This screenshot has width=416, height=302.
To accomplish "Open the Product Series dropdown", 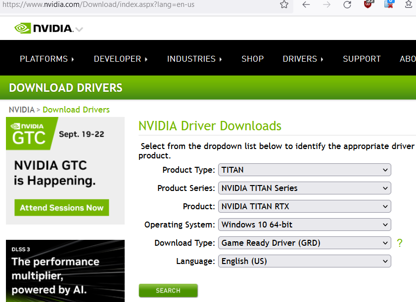I will click(305, 188).
